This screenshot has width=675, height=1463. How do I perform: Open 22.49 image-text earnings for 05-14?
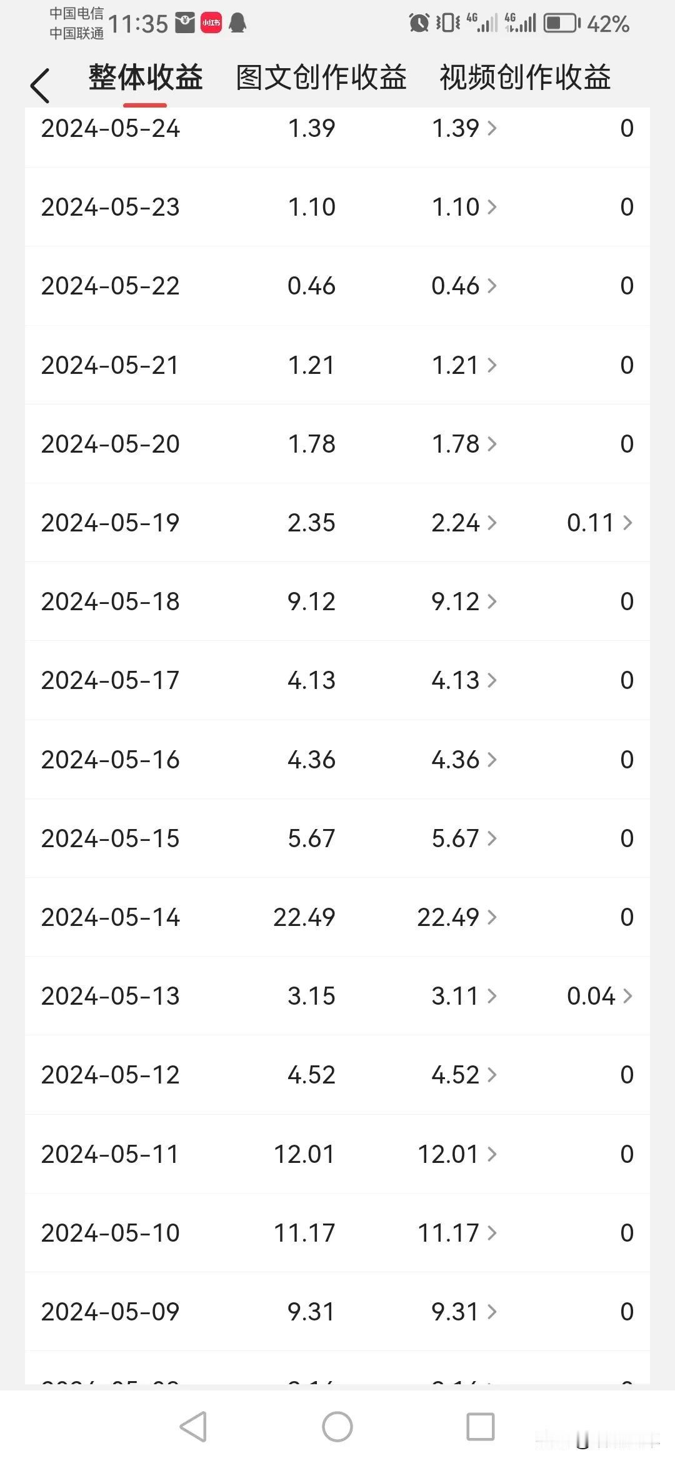(457, 917)
